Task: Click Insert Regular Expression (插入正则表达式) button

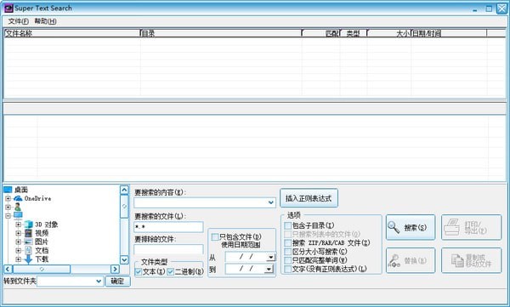Action: pyautogui.click(x=309, y=198)
